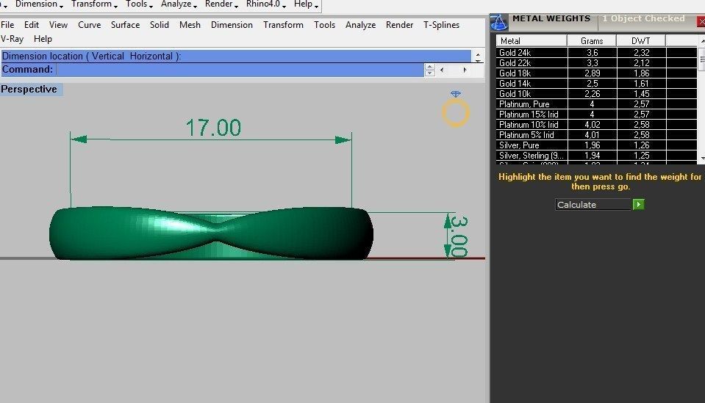Open the File menu

pyautogui.click(x=7, y=25)
